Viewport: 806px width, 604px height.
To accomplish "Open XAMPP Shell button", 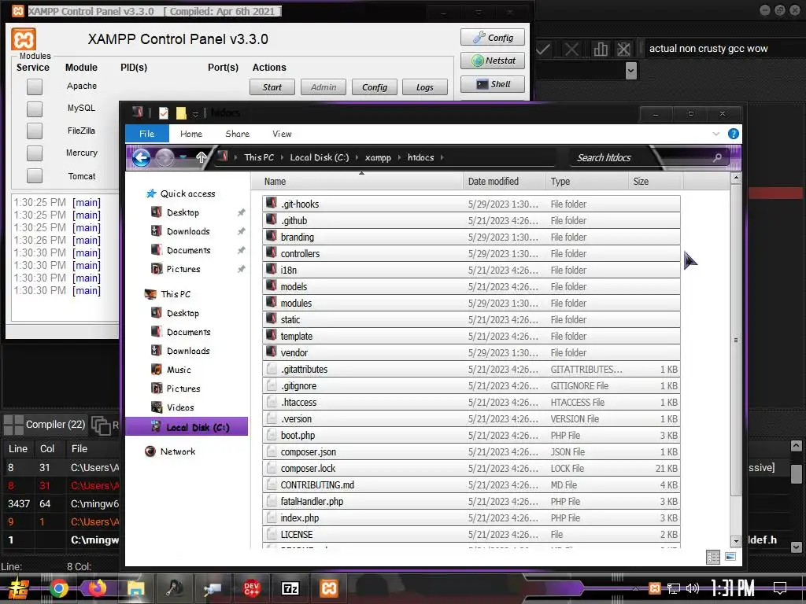I will pos(493,84).
